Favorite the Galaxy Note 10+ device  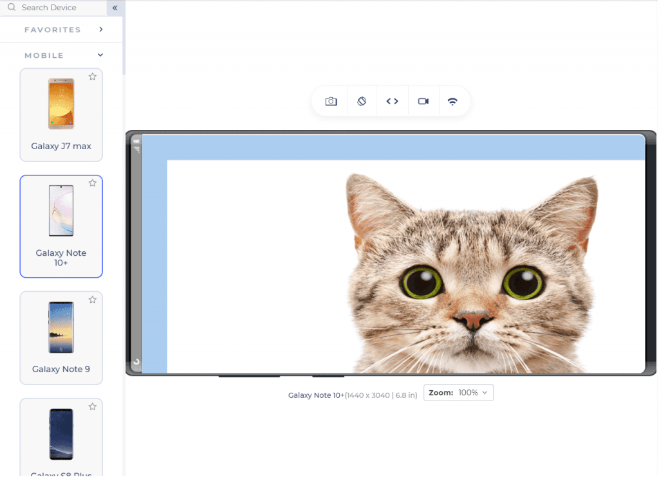pos(93,183)
